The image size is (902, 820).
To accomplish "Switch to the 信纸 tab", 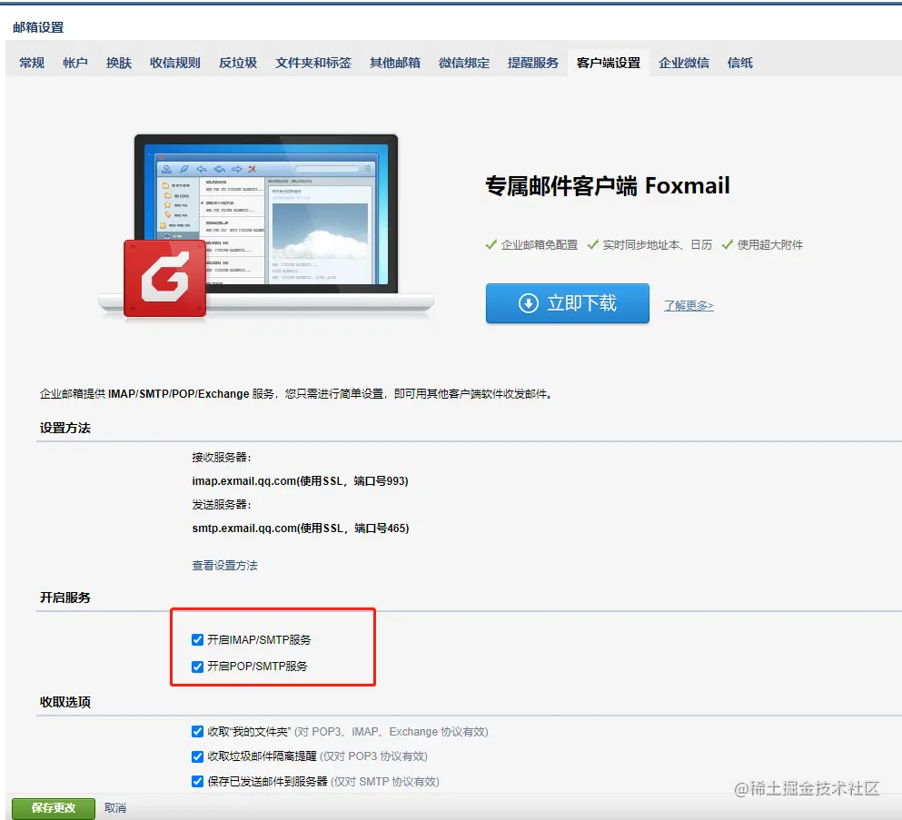I will click(x=739, y=63).
